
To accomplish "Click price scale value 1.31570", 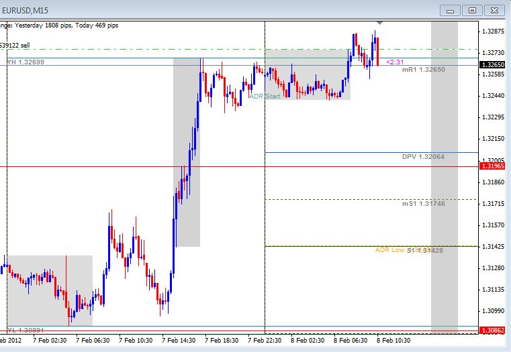I will [x=493, y=225].
